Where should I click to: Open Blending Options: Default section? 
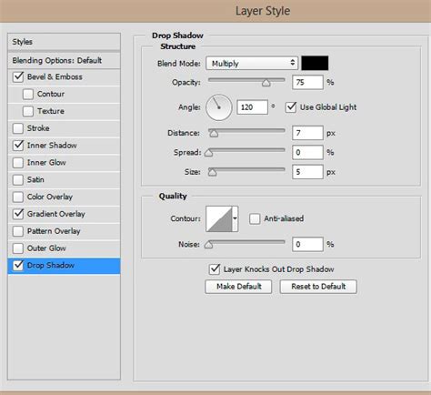click(x=64, y=60)
